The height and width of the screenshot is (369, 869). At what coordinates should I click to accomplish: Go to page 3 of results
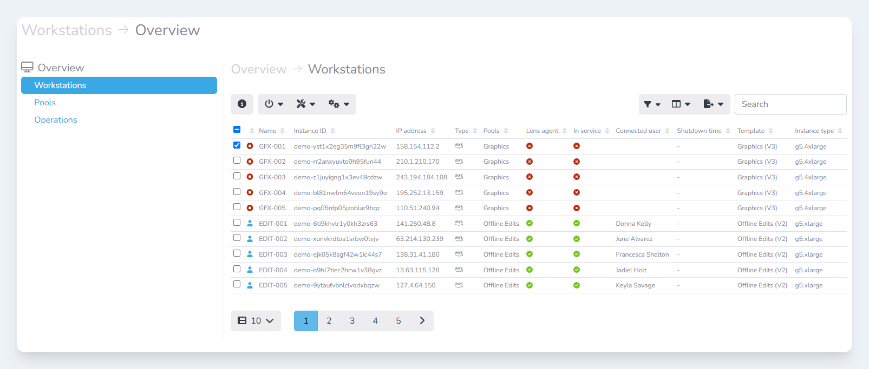click(352, 321)
